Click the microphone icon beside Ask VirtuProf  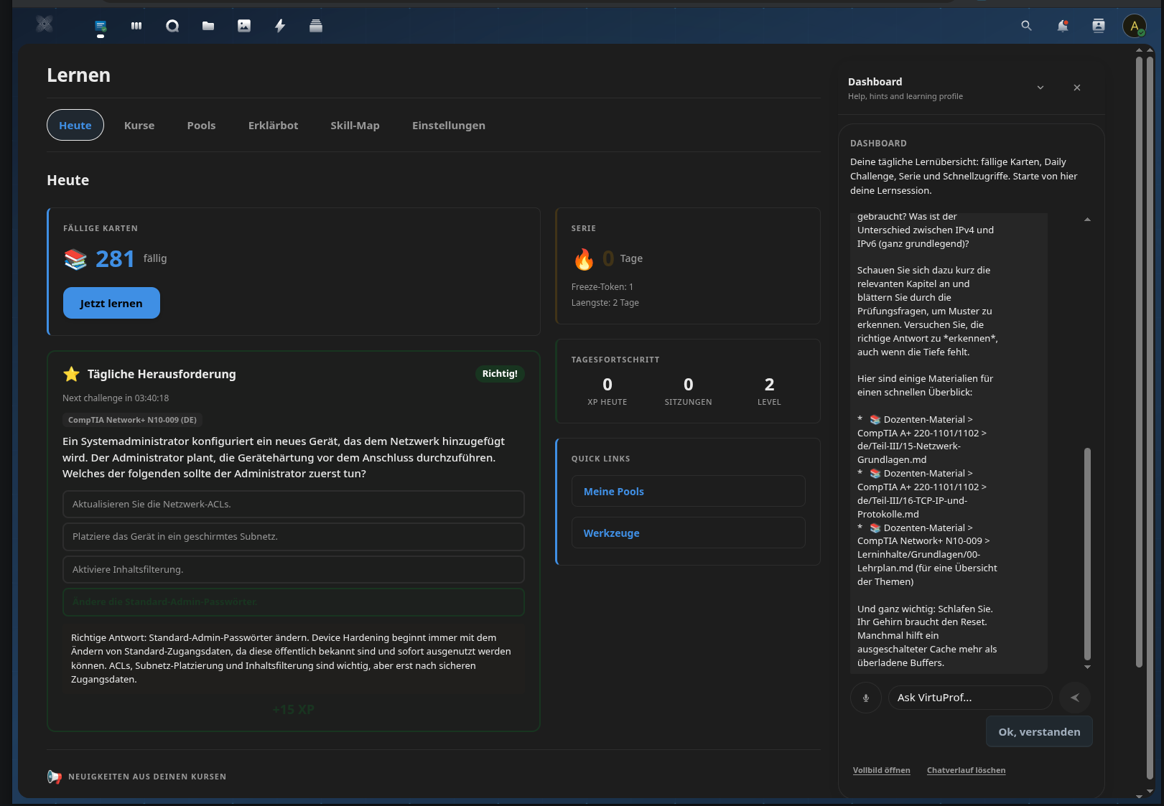[865, 697]
